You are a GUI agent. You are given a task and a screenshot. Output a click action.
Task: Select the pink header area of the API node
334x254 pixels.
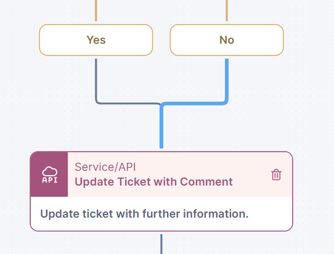tap(180, 174)
